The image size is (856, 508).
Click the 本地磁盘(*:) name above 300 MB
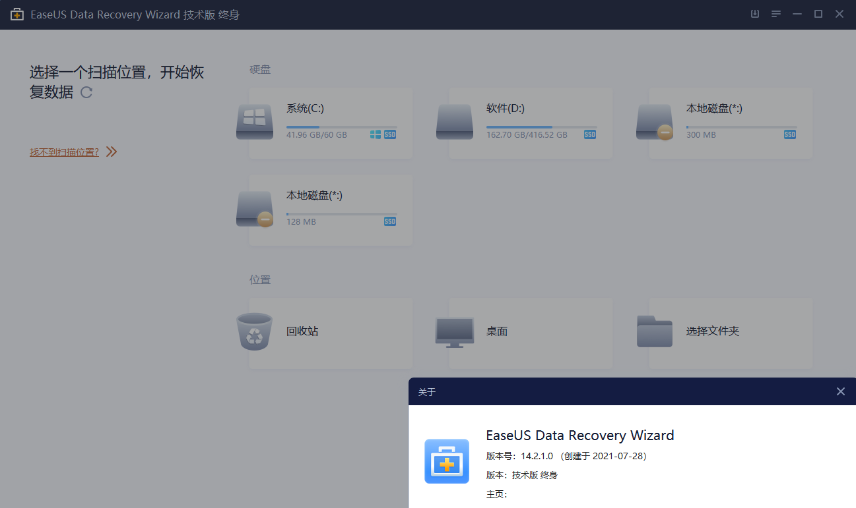[x=714, y=109]
